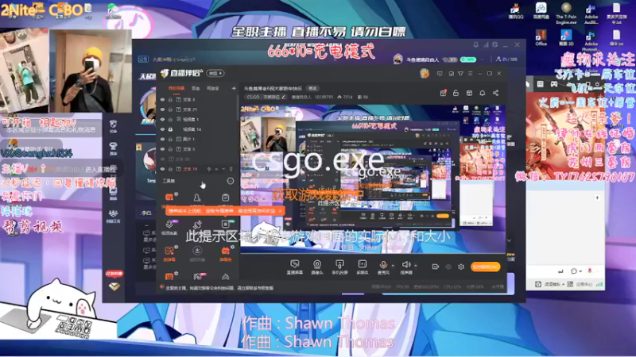The image size is (636, 357).
Task: Open the toolbox download tool icon
Action: click(x=197, y=251)
